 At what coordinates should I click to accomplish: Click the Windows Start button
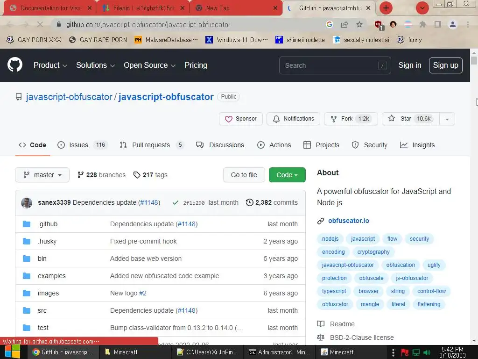pyautogui.click(x=13, y=352)
